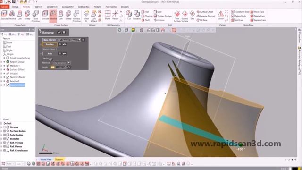Collapse the Revolve dialog with its arrow
Screen dimensions: 302x170
click(x=40, y=32)
